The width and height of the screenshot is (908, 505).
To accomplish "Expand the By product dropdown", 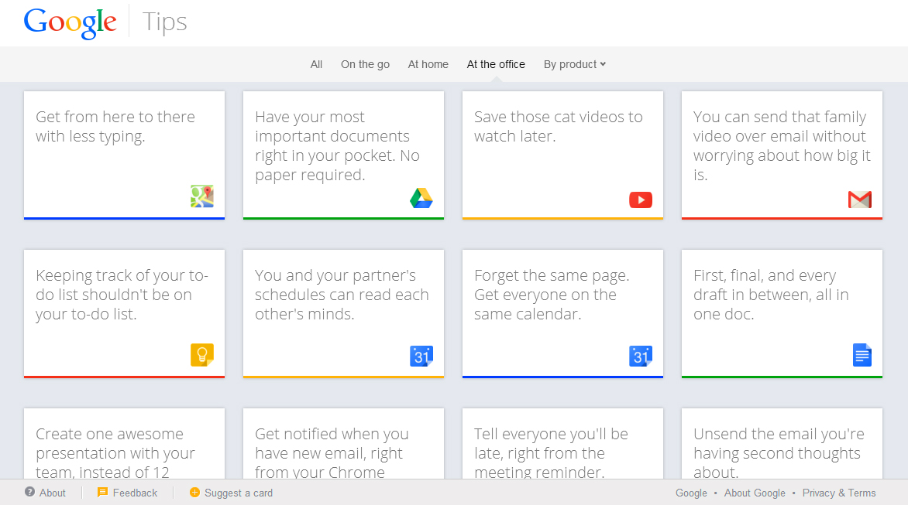I will [574, 64].
